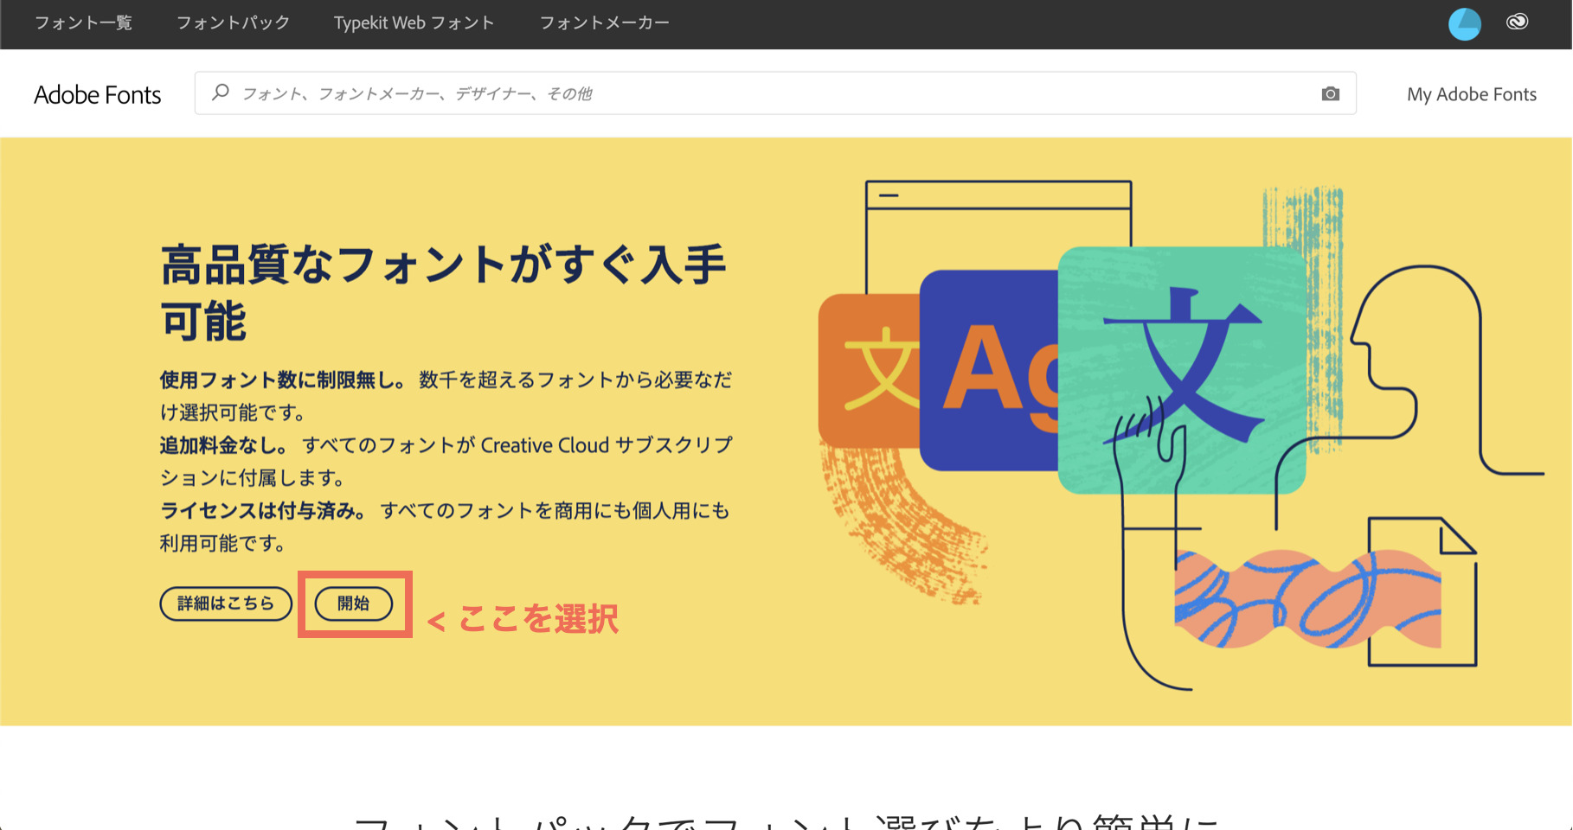
Task: Open the Creative Cloud icon
Action: [x=1517, y=22]
